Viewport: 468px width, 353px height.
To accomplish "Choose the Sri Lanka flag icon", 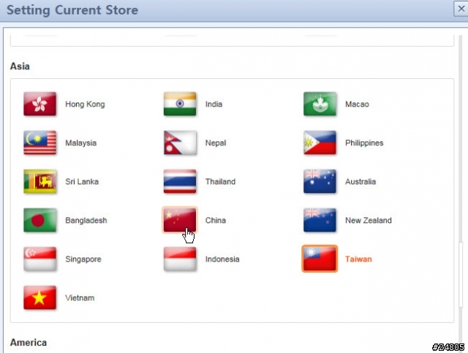I will pos(39,181).
